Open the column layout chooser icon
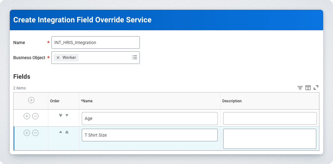Image resolution: width=333 pixels, height=164 pixels. pos(308,88)
